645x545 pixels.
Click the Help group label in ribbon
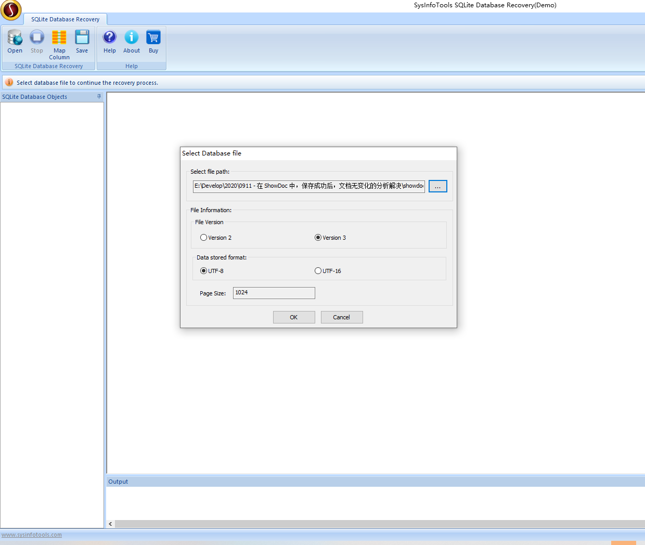point(132,66)
